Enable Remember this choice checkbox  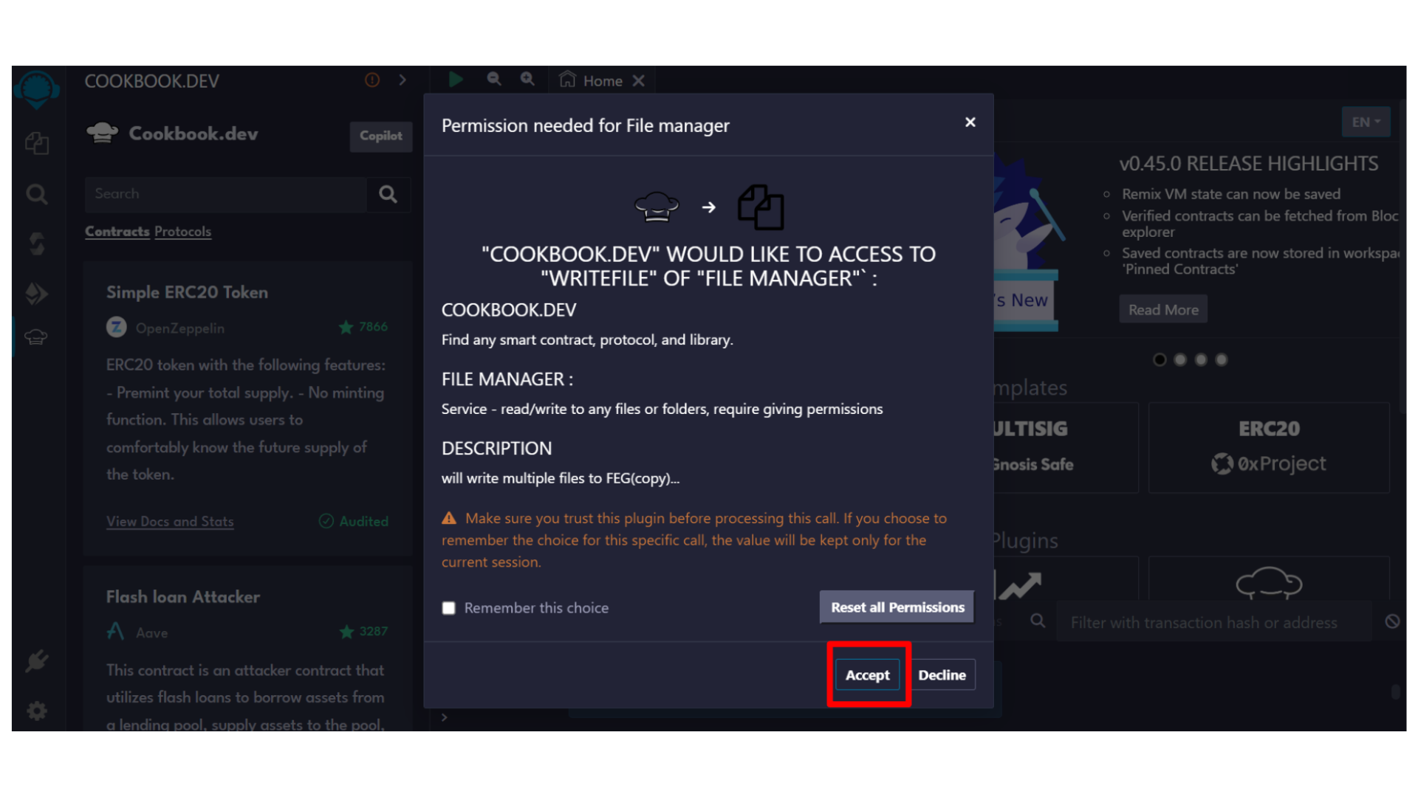pyautogui.click(x=448, y=607)
